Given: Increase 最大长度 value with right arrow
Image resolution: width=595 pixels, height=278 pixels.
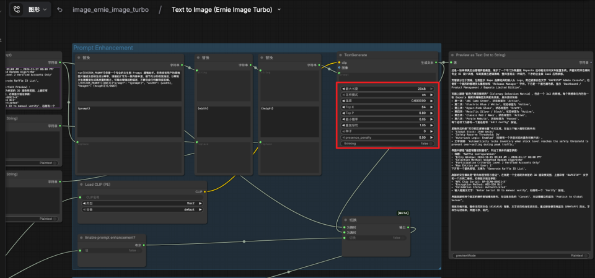Looking at the screenshot, I should [431, 89].
